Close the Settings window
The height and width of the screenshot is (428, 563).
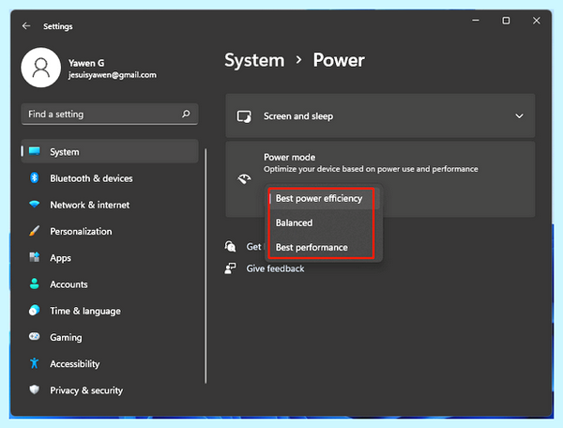[x=537, y=21]
